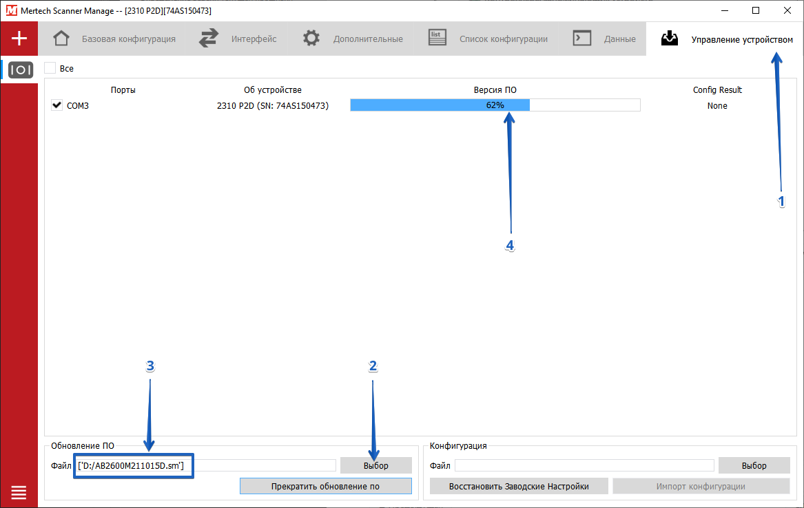Toggle the Все select-all checkbox
Screen dimensions: 804x508
(50, 68)
